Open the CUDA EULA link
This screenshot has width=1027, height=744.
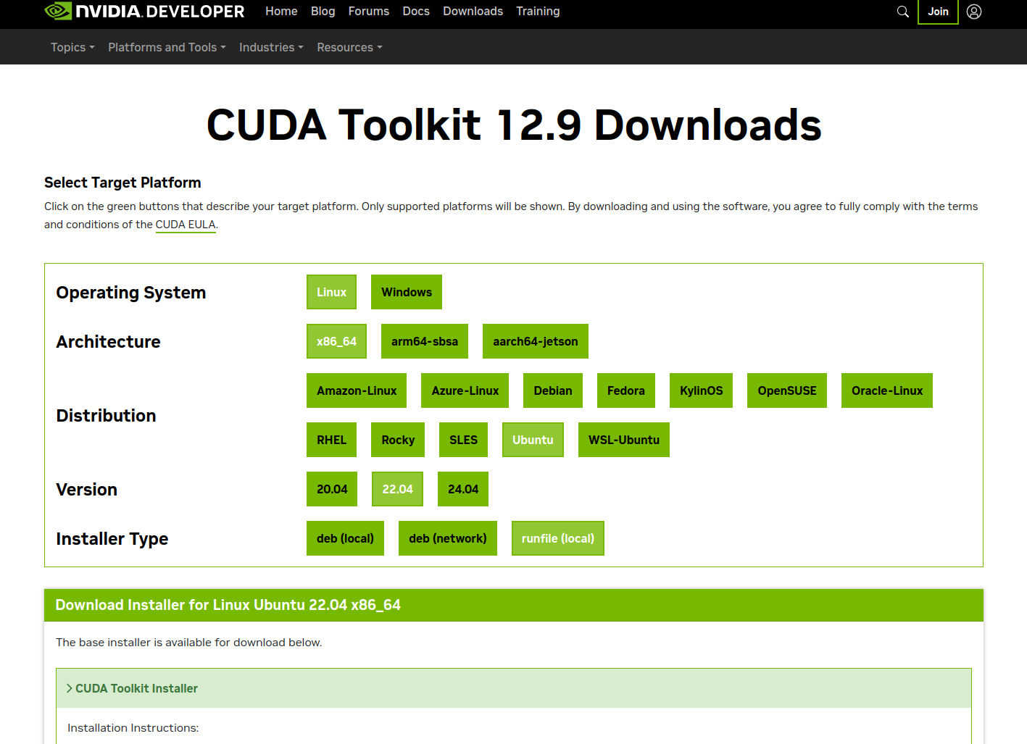pos(186,225)
